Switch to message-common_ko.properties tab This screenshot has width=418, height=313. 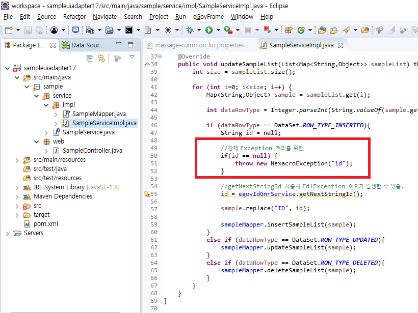199,45
